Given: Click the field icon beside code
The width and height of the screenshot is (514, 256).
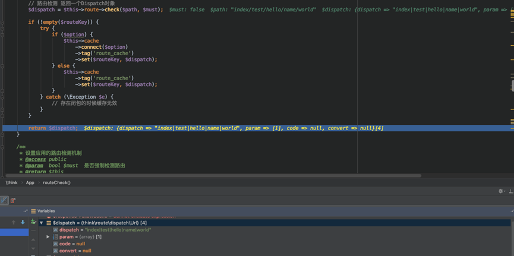Looking at the screenshot, I should pos(55,244).
